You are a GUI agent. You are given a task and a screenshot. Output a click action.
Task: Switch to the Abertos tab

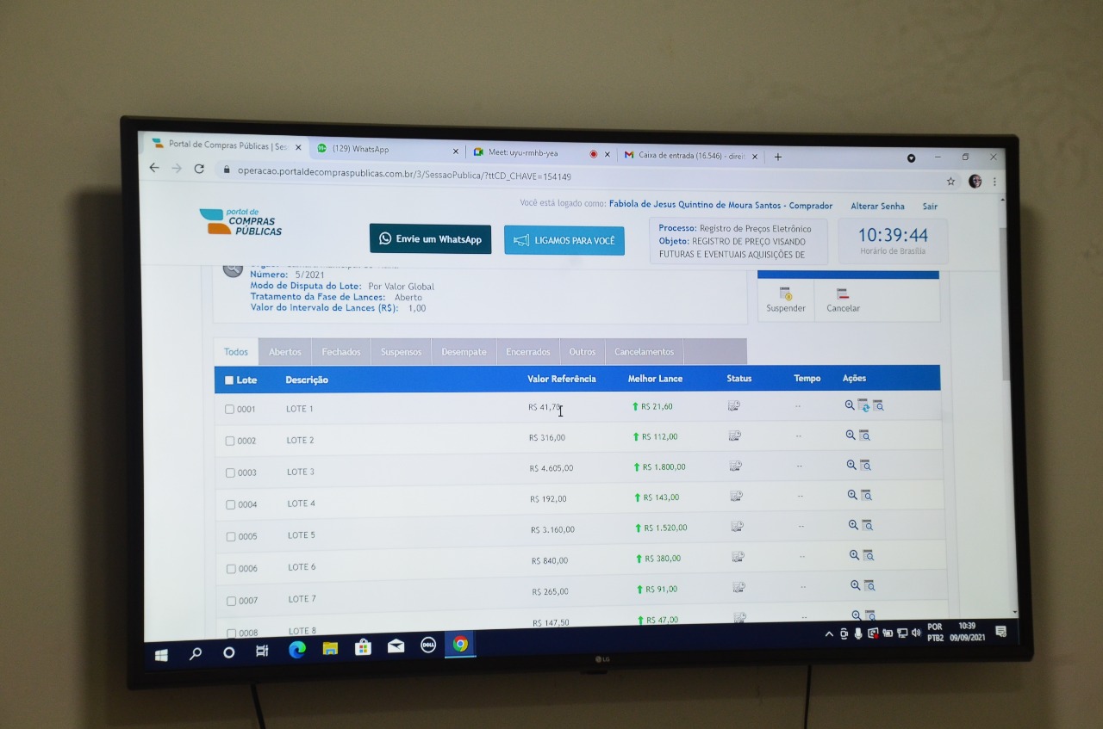coord(284,352)
